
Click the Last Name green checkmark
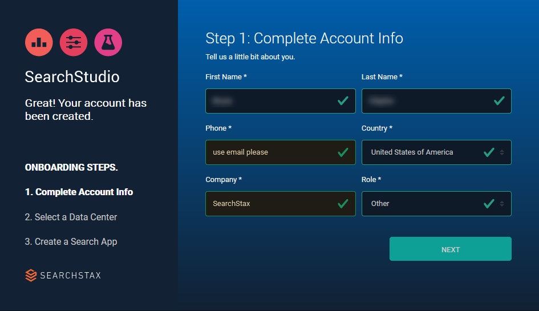499,101
